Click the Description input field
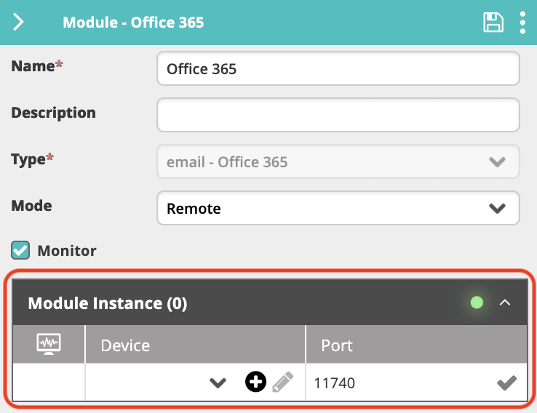Screen dimensions: 537x413 338,115
